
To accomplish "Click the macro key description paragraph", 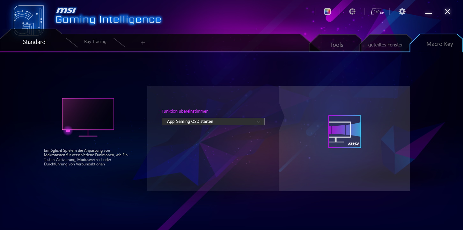I will [x=86, y=157].
